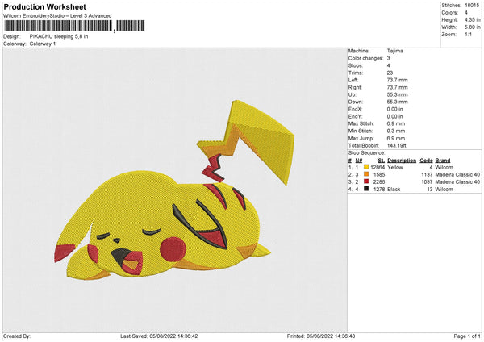Click the 'Page 1 of 1' footer indicator
This screenshot has width=484, height=342.
(467, 336)
